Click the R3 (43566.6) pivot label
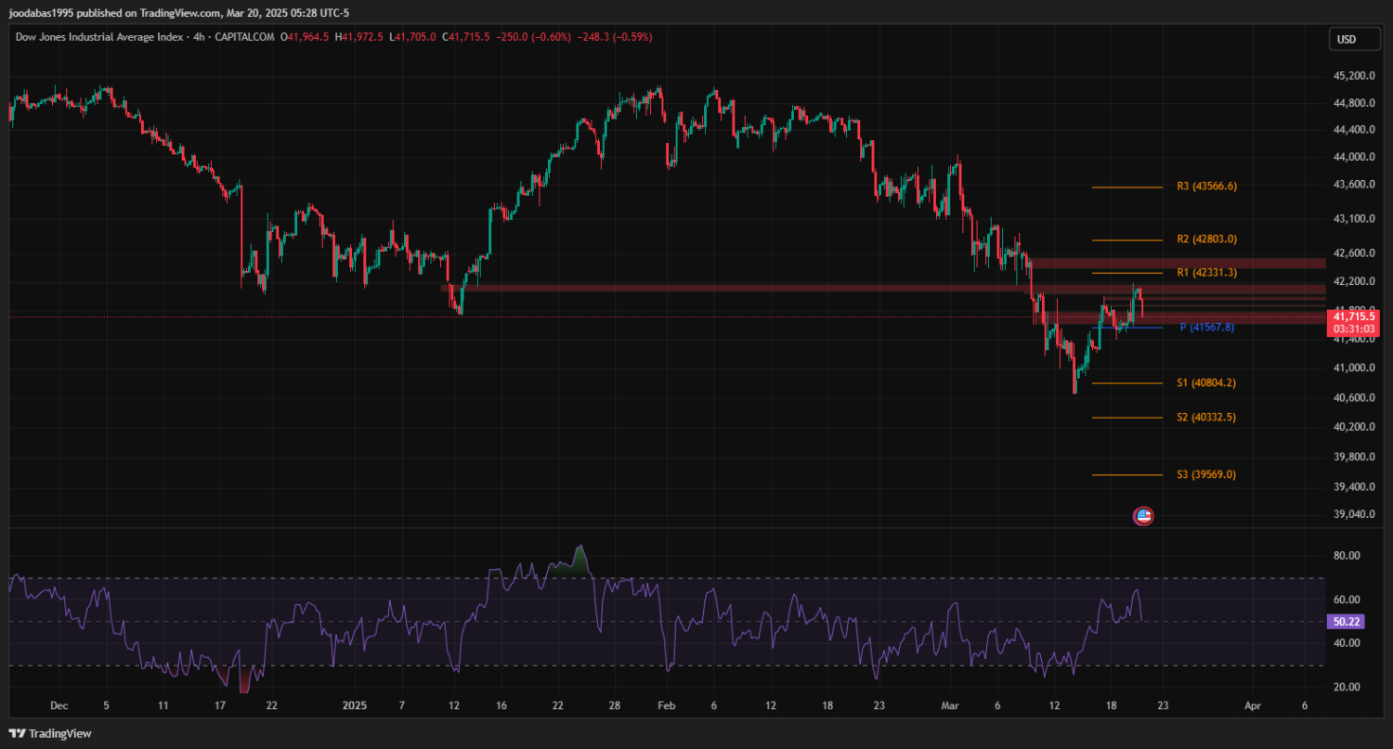 pyautogui.click(x=1206, y=187)
